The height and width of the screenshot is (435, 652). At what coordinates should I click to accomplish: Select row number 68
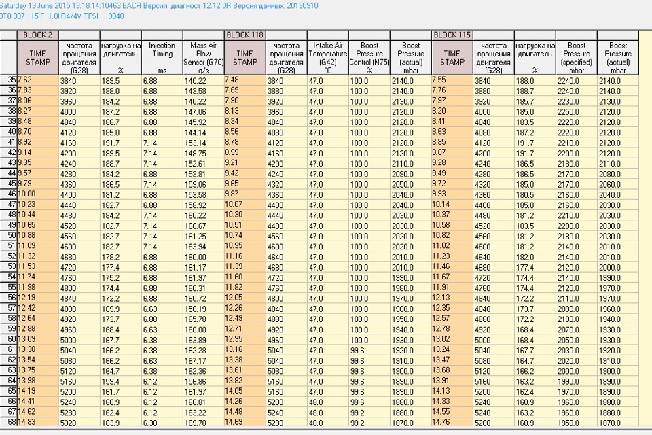click(x=9, y=422)
